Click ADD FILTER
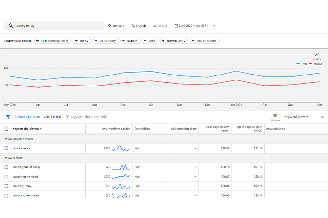 (52, 117)
